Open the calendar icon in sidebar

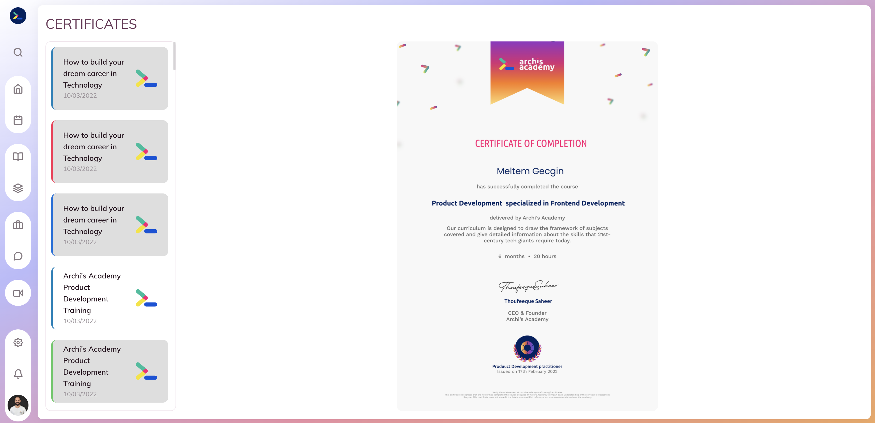[x=18, y=120]
